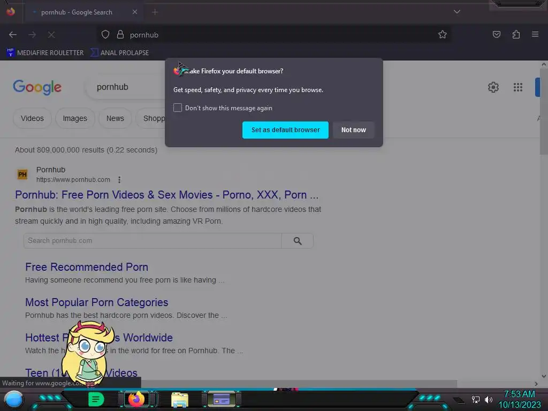Open the Extensions puzzle icon
Viewport: 548px width, 411px height.
click(x=516, y=35)
